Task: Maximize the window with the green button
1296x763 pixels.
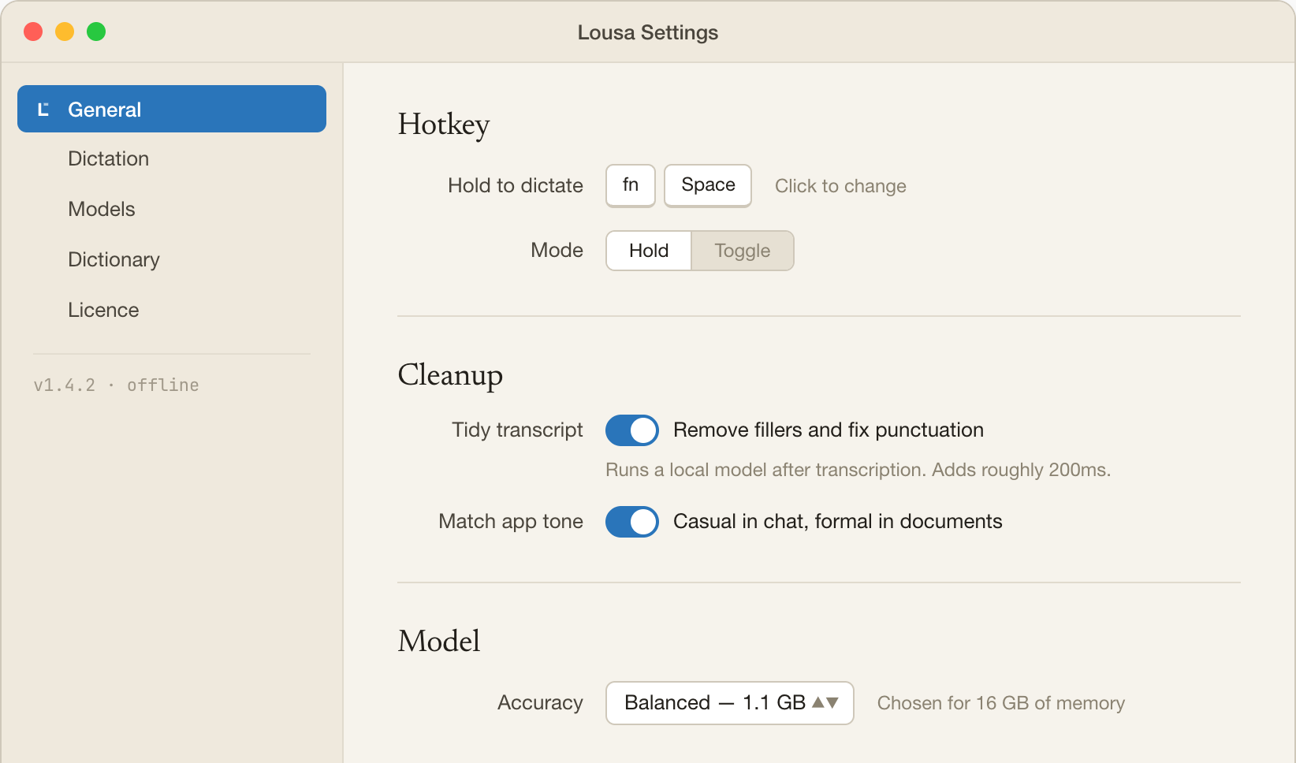Action: pyautogui.click(x=96, y=32)
